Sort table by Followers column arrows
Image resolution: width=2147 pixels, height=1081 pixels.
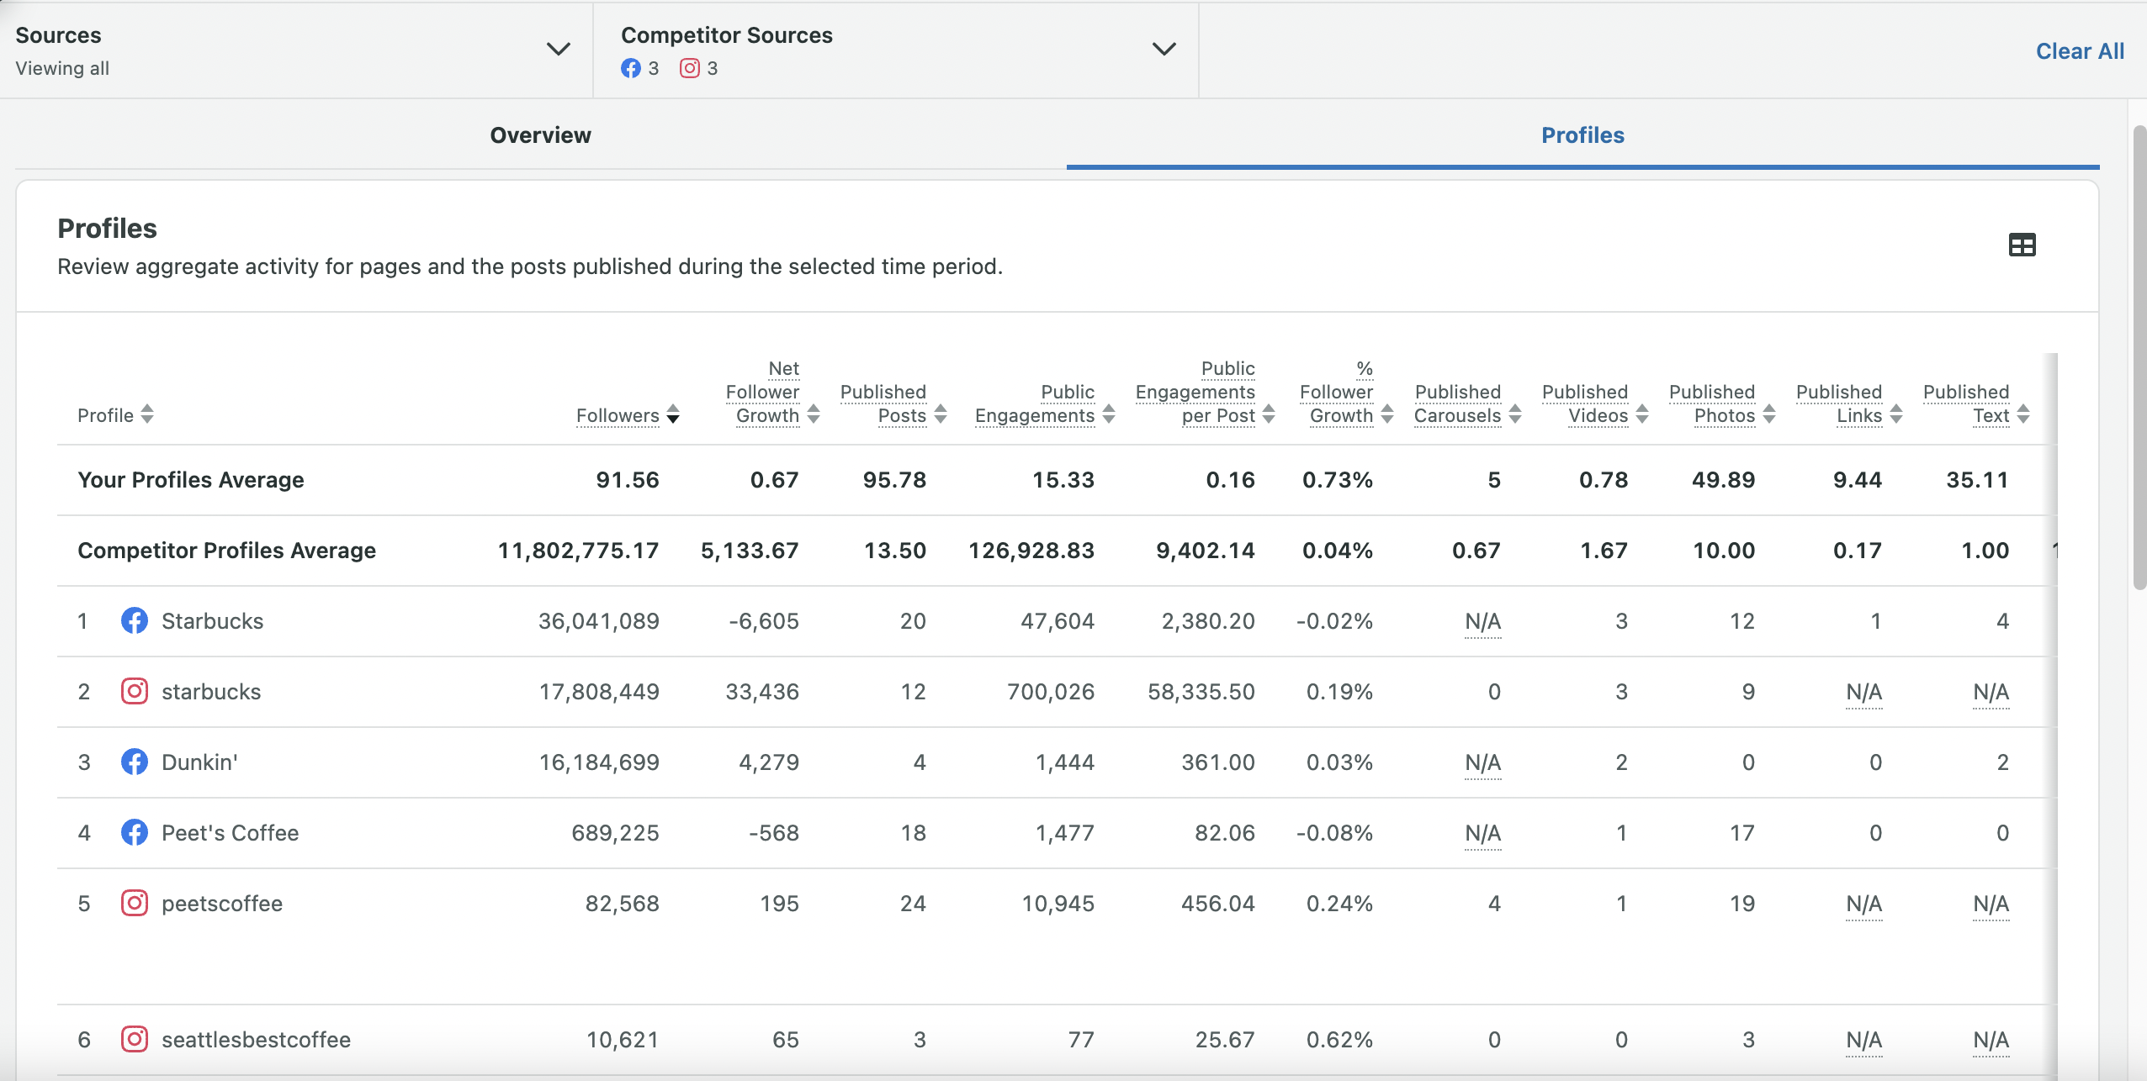coord(673,414)
